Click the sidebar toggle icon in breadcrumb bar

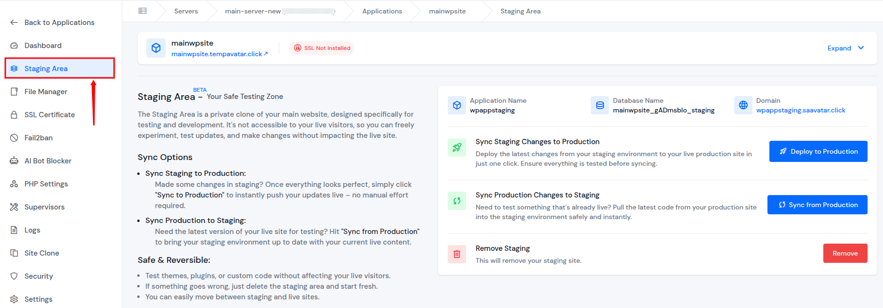click(x=143, y=11)
